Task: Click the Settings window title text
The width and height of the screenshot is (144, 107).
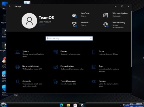Action: pos(18,7)
